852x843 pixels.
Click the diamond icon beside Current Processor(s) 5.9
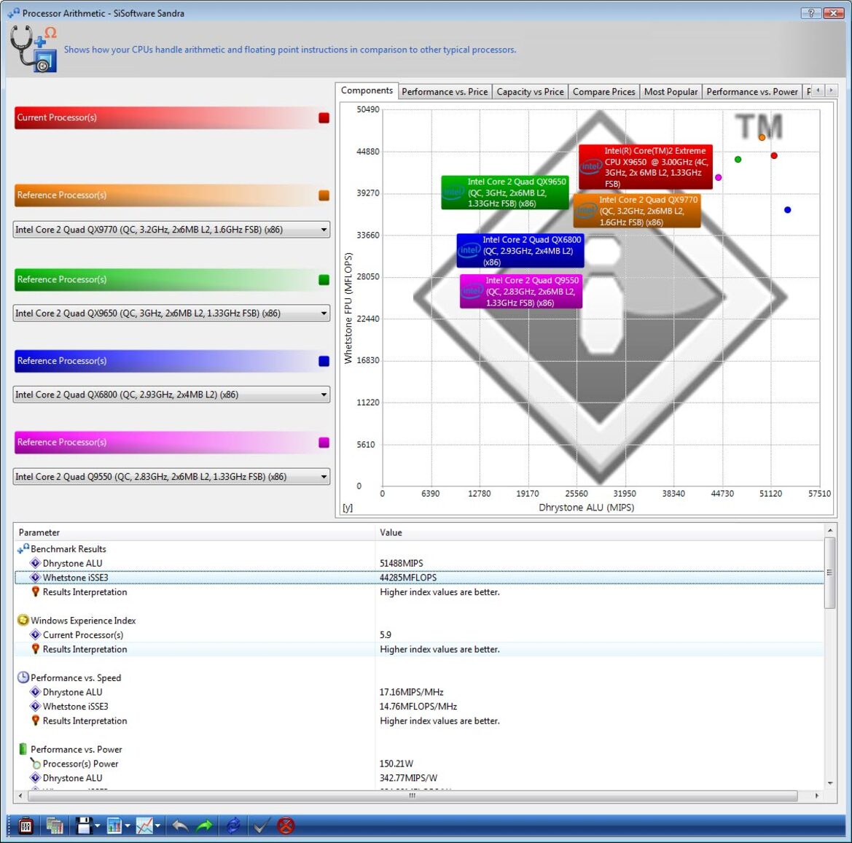[x=35, y=634]
